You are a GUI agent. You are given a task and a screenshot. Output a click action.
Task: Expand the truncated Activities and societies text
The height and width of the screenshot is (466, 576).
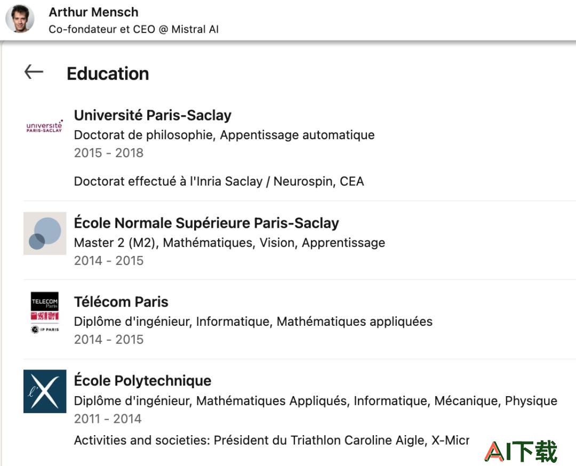(x=272, y=440)
